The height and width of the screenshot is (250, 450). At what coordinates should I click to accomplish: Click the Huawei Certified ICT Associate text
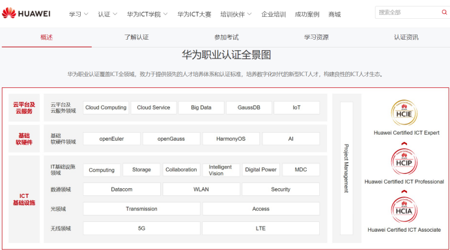click(x=404, y=230)
